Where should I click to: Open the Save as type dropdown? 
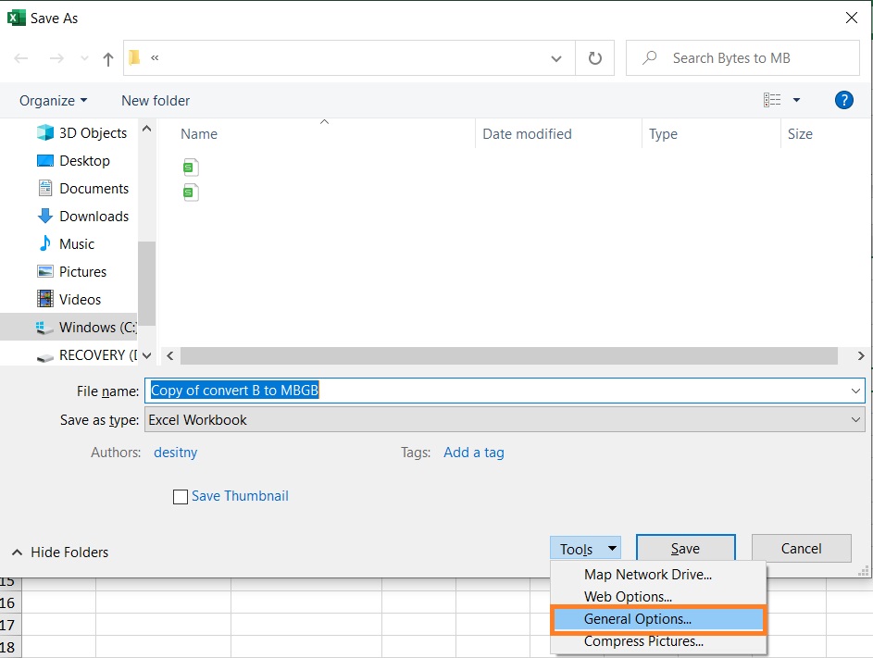coord(856,419)
